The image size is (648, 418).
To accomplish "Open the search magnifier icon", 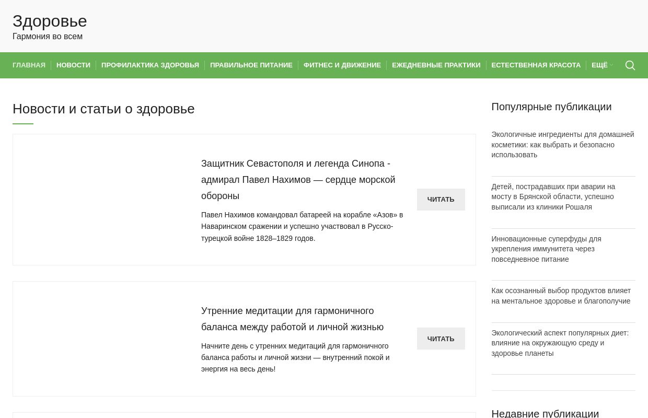I will point(630,65).
